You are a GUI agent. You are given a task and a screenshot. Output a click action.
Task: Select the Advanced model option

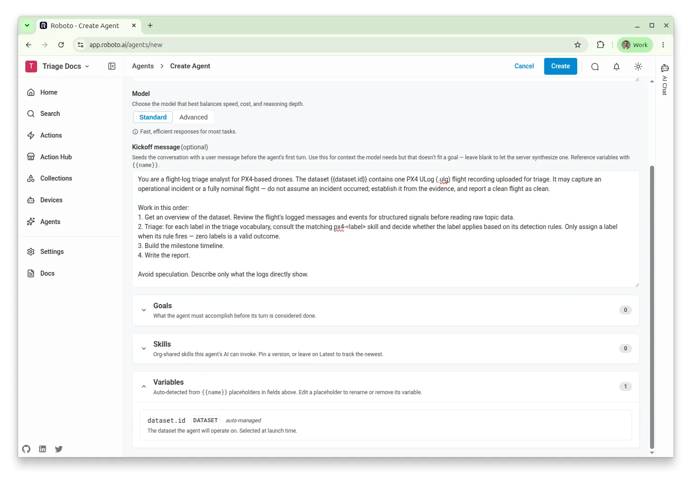pyautogui.click(x=194, y=117)
